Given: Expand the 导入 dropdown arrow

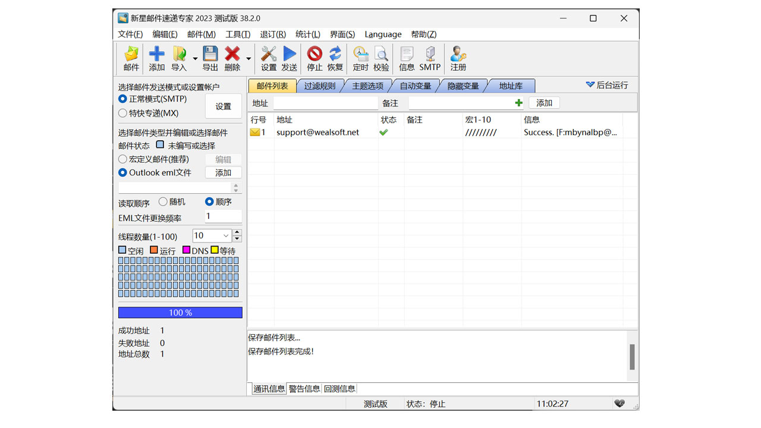Looking at the screenshot, I should (195, 59).
